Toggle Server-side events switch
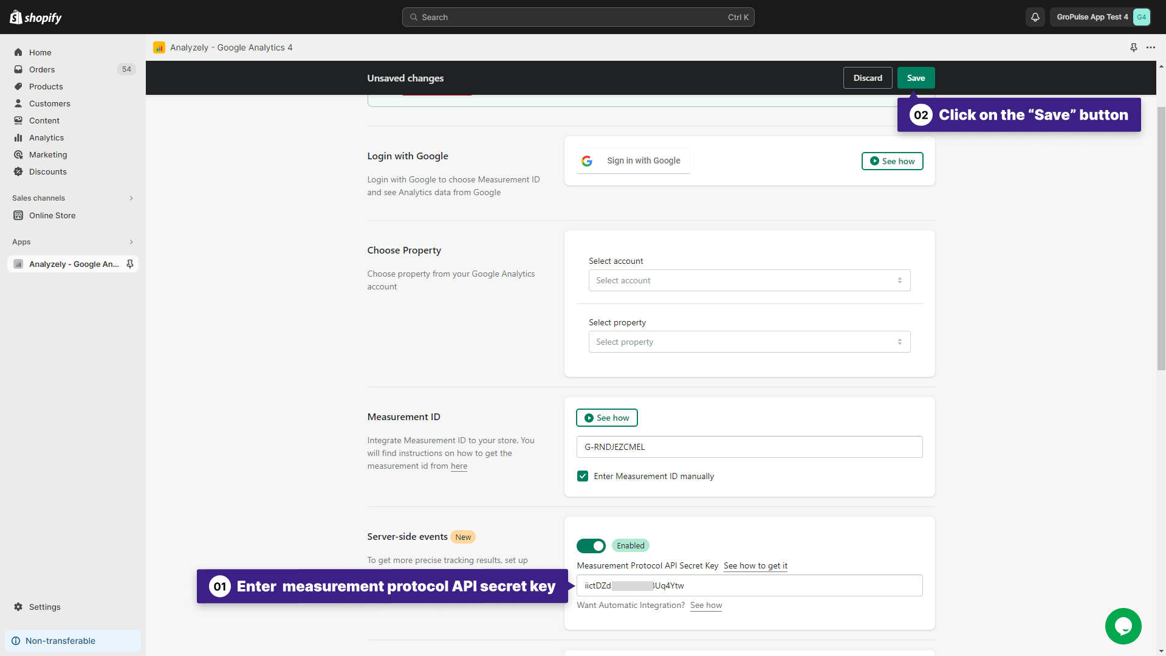Viewport: 1166px width, 656px height. point(591,546)
